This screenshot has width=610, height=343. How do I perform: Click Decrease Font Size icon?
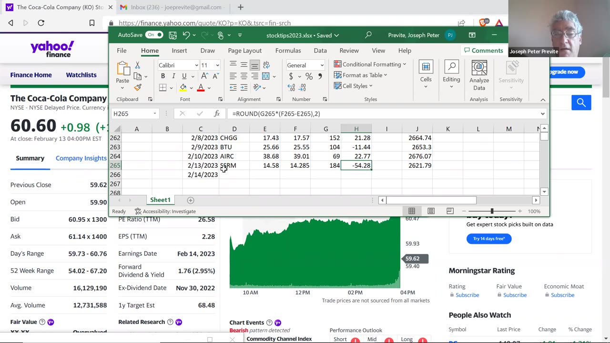(x=215, y=76)
